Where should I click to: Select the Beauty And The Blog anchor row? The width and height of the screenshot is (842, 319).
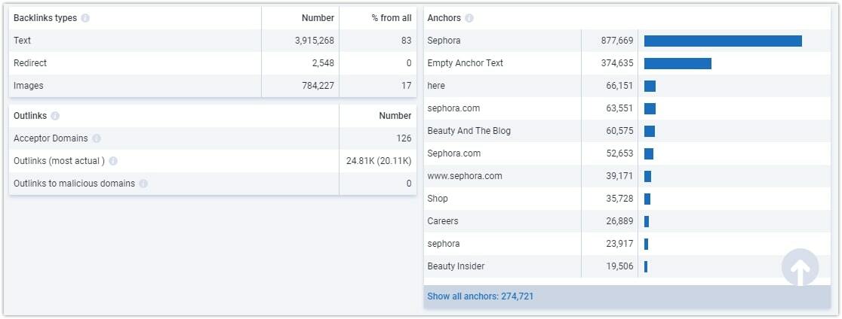[x=627, y=131]
